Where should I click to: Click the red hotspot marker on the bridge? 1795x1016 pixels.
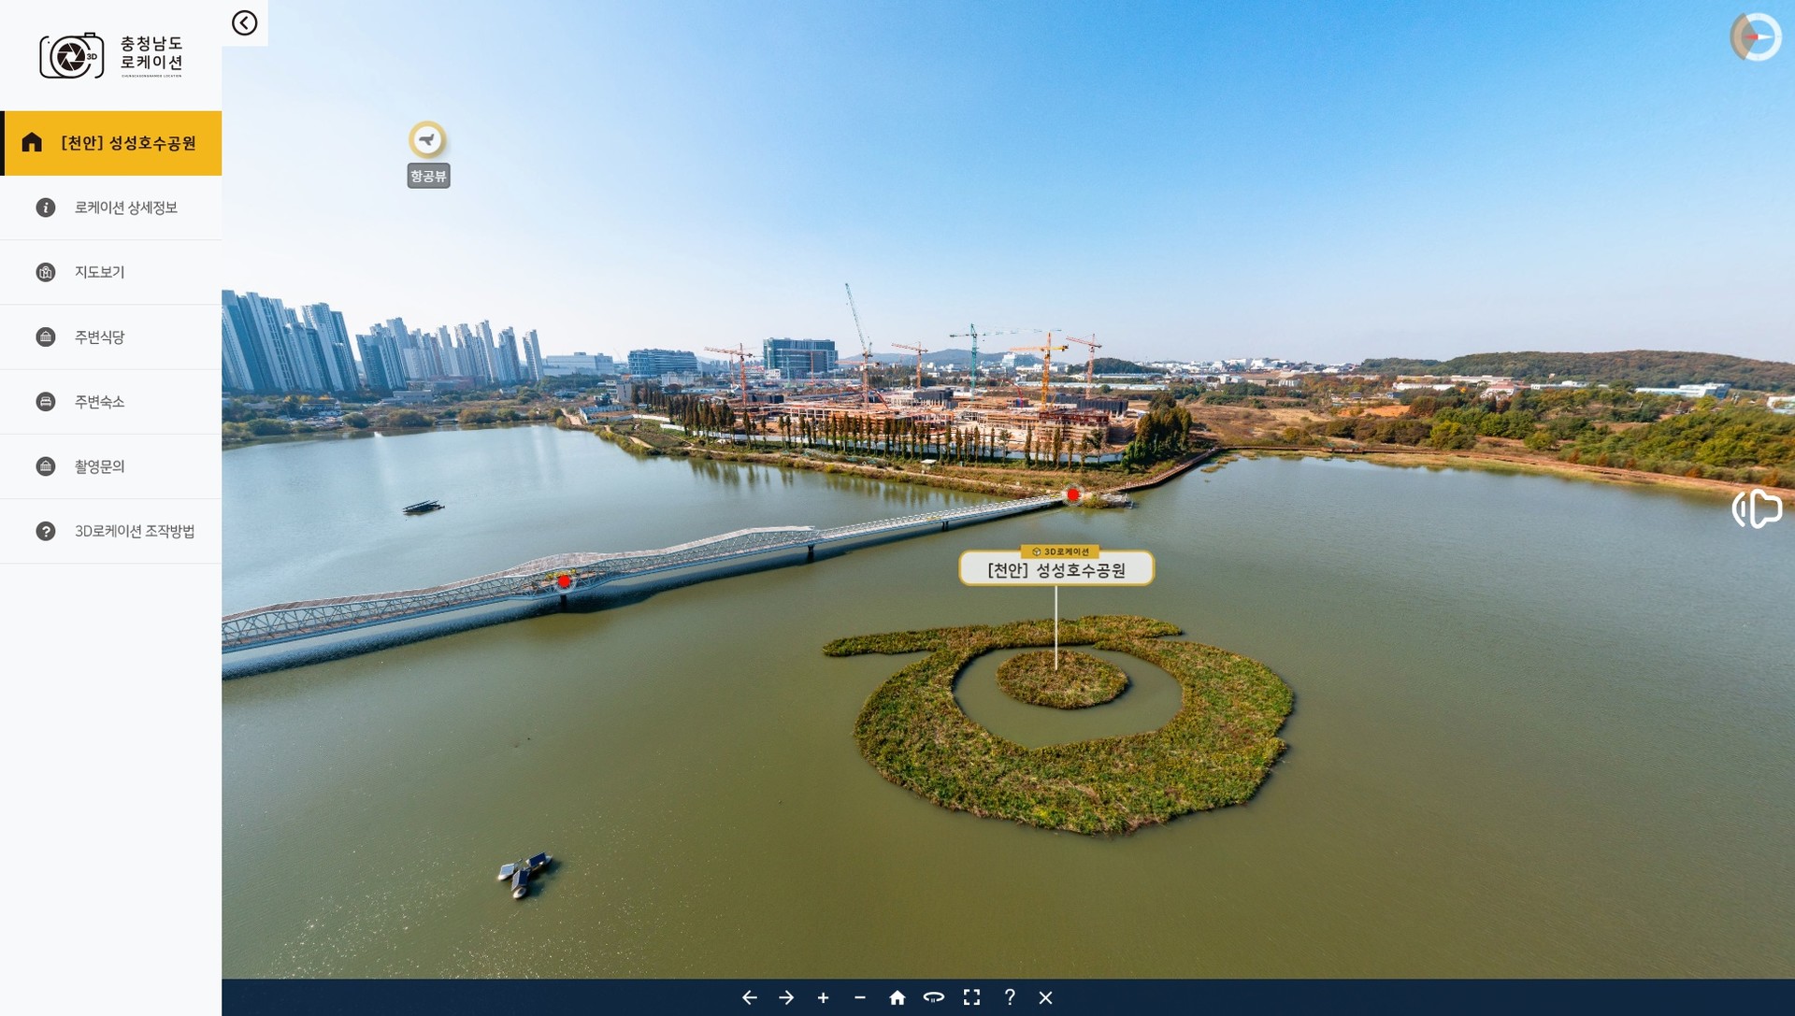point(564,581)
